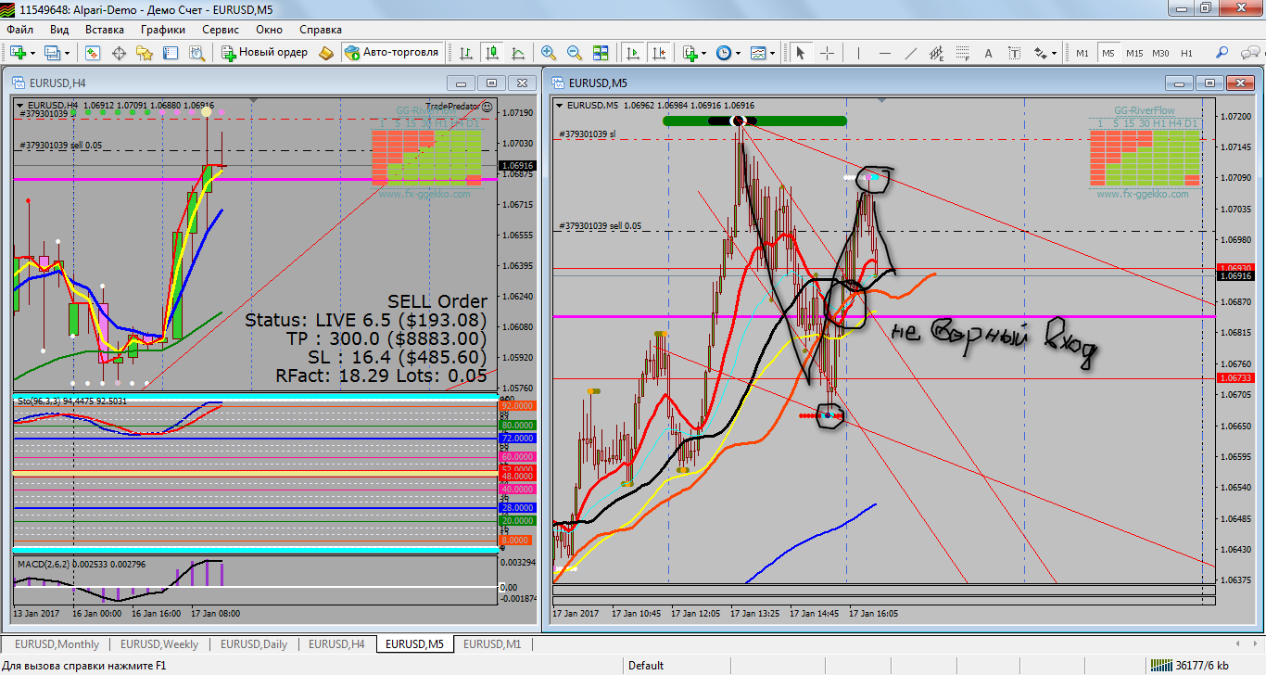The width and height of the screenshot is (1266, 675).
Task: Select the M15 timeframe button
Action: [1134, 53]
